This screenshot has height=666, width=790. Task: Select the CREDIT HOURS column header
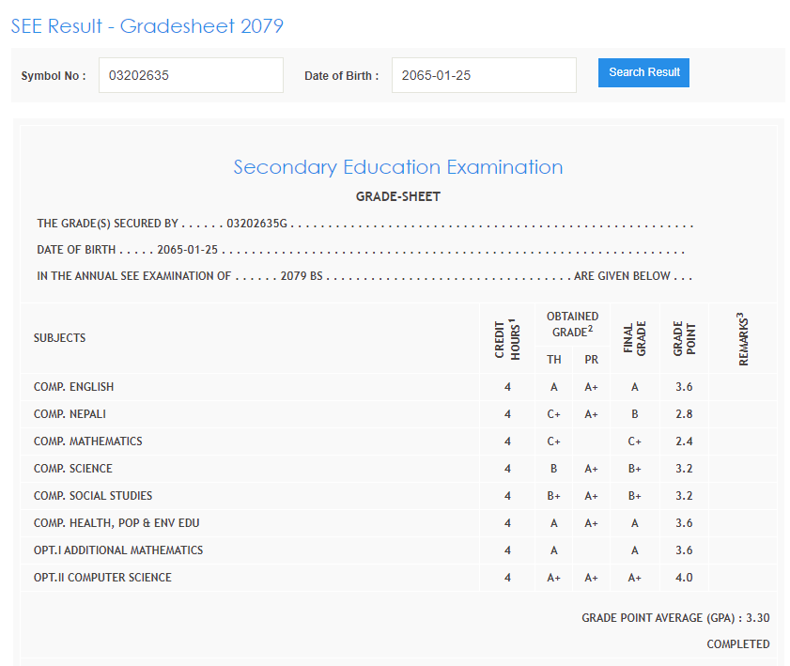click(507, 338)
